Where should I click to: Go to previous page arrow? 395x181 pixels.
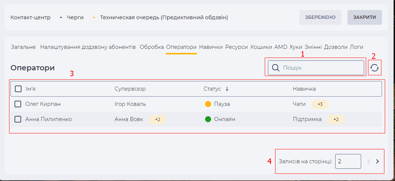[369, 161]
